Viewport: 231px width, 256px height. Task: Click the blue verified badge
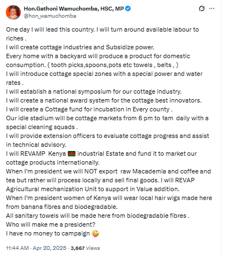tap(128, 8)
